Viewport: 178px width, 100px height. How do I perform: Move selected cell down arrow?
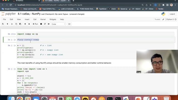pyautogui.click(x=29, y=24)
